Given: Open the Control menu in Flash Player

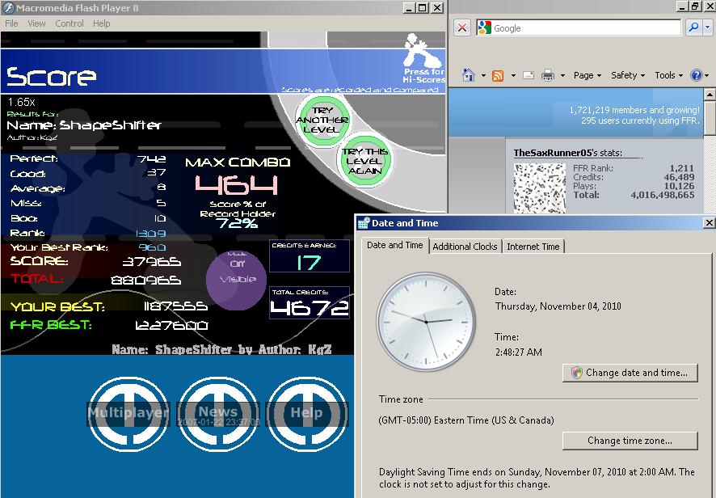Looking at the screenshot, I should [x=69, y=23].
